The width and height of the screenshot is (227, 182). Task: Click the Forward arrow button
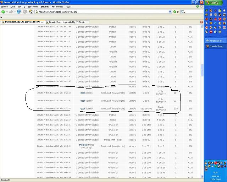click(11, 12)
